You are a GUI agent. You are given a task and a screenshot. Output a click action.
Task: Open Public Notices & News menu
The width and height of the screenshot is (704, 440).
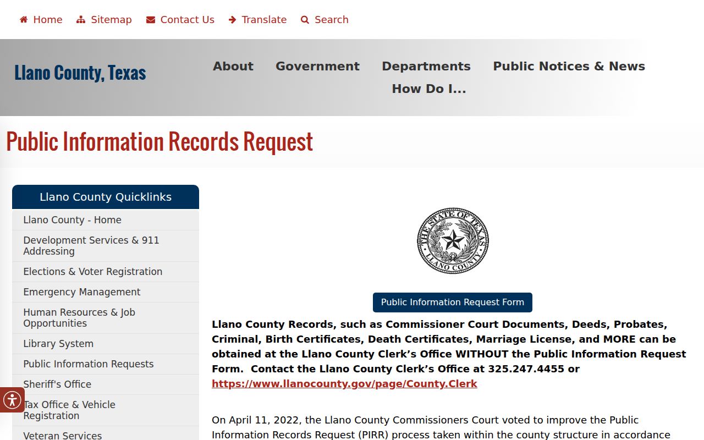(569, 66)
